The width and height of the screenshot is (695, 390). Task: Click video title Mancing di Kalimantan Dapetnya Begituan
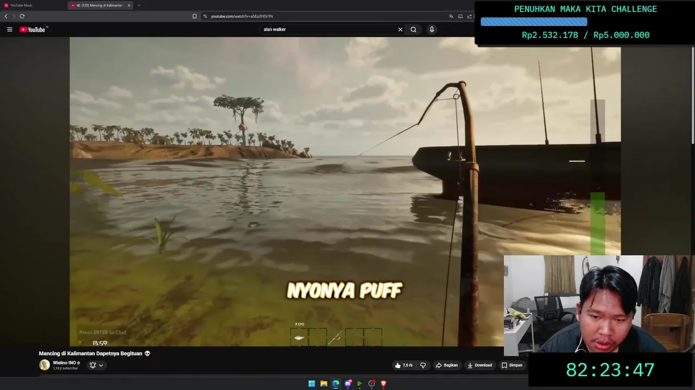click(x=91, y=353)
